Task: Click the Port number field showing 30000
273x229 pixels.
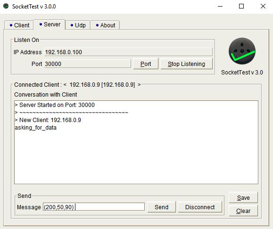Action: click(87, 64)
